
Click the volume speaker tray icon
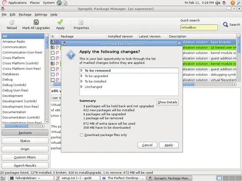[x=218, y=3]
